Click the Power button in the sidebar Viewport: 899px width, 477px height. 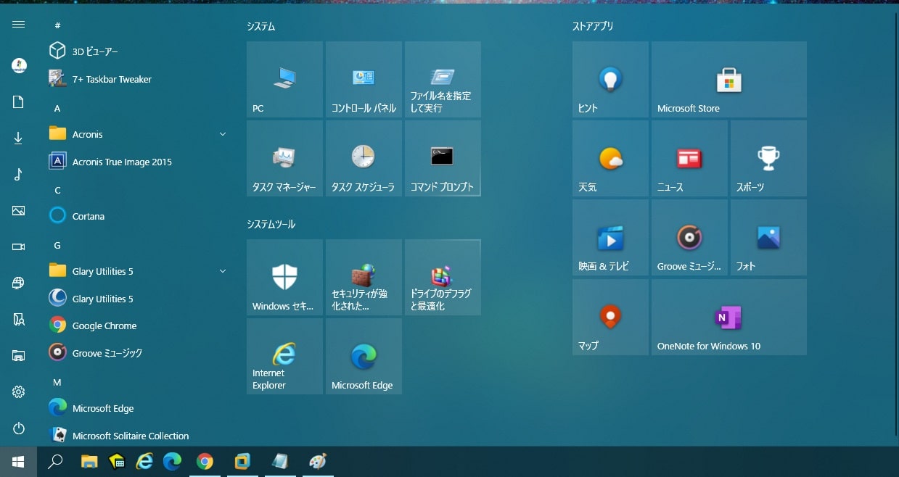[18, 428]
